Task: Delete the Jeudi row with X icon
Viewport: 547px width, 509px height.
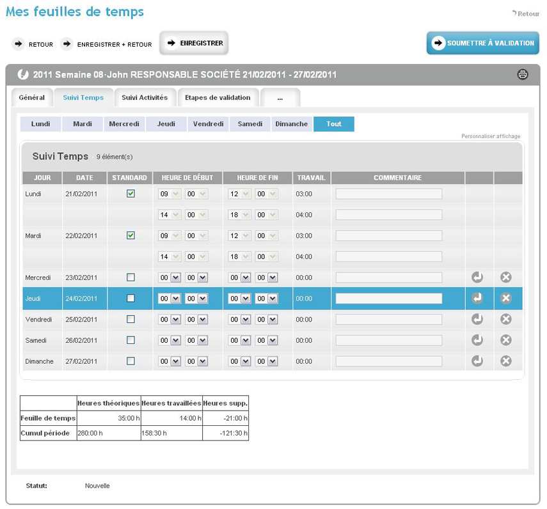Action: (x=506, y=298)
